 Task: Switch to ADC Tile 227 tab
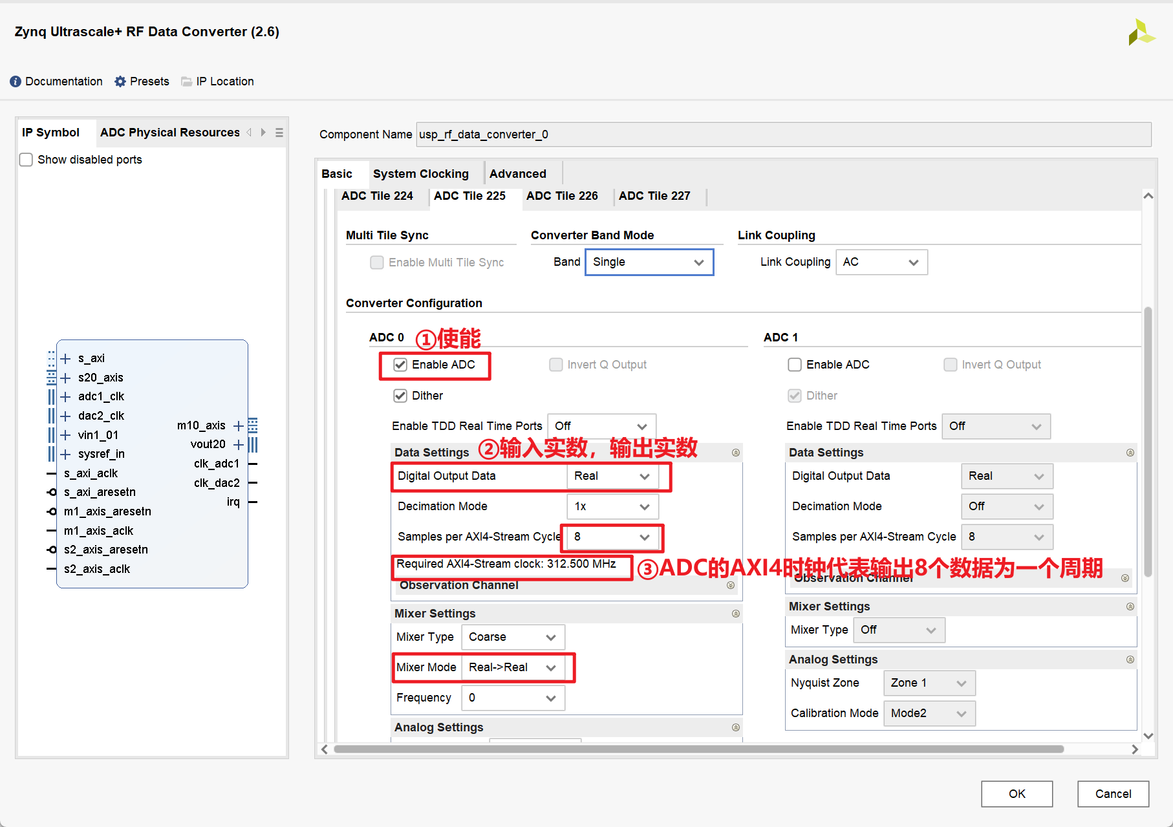(655, 196)
